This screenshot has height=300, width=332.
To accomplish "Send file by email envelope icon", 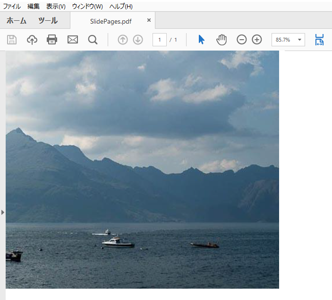I will [73, 40].
